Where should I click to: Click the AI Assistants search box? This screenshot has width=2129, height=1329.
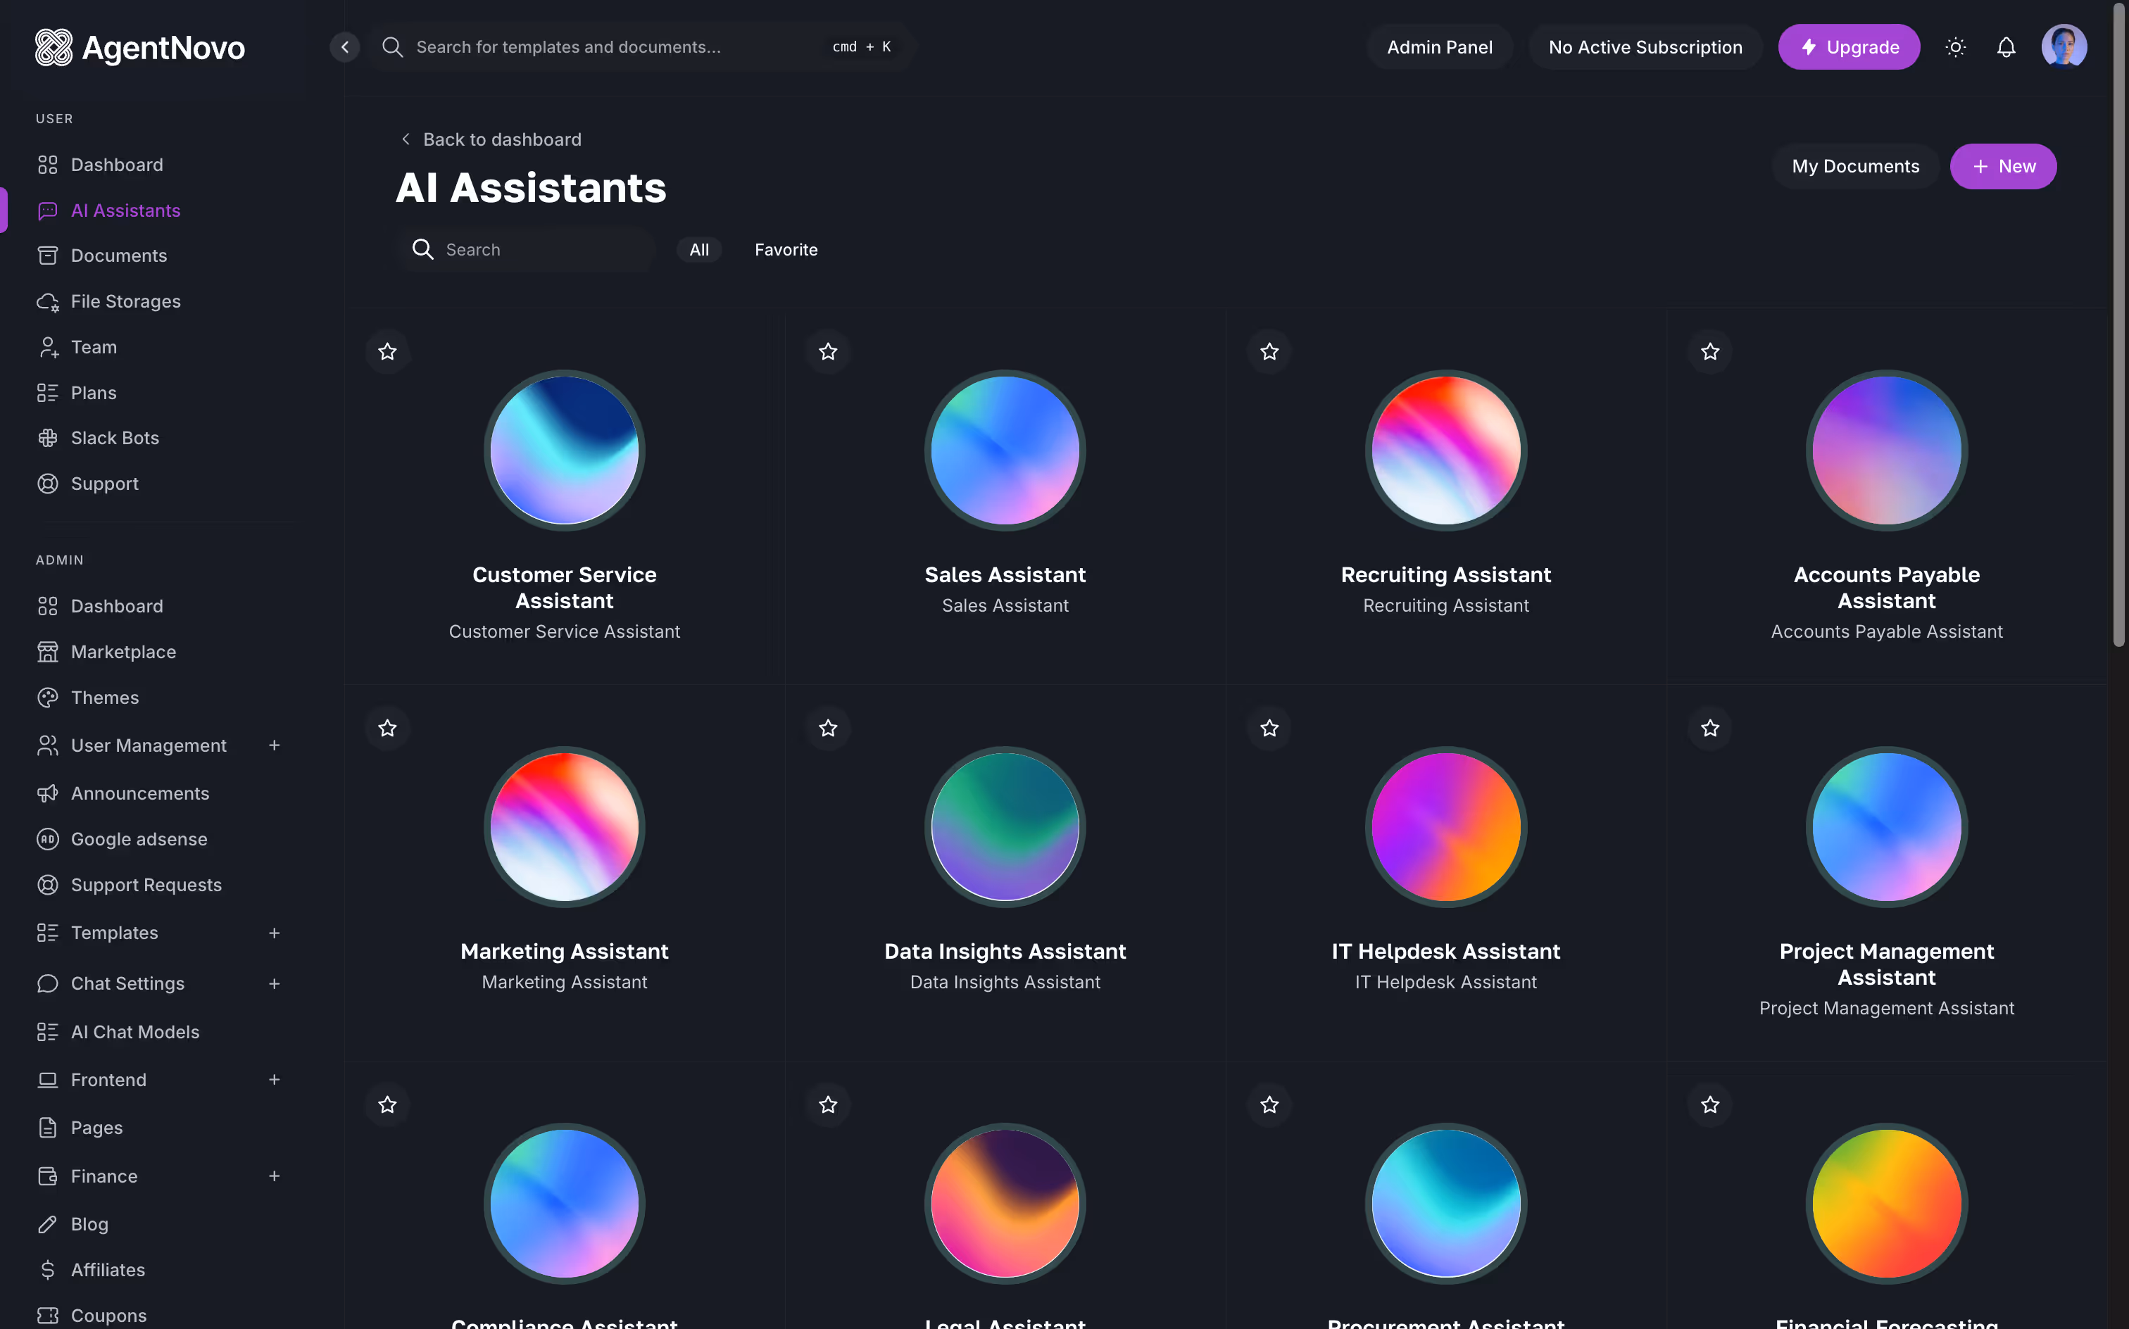click(527, 250)
